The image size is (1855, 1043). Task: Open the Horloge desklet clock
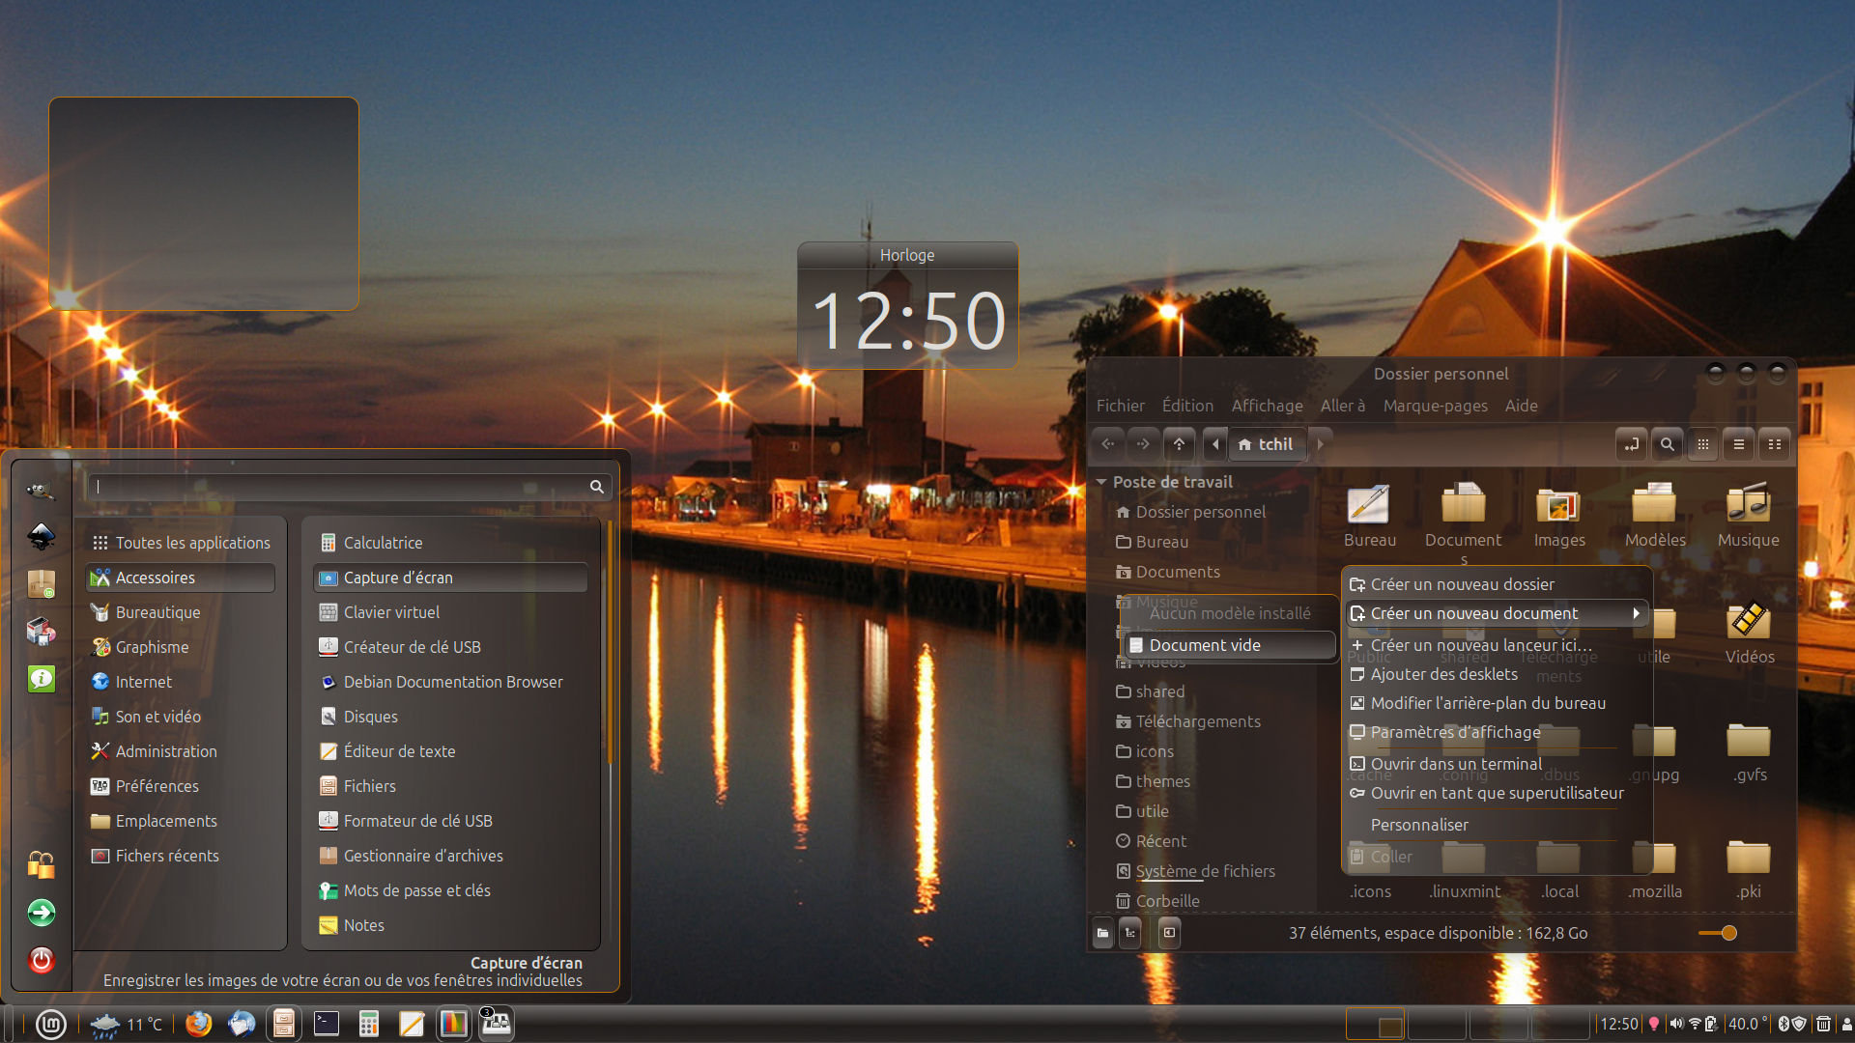(907, 305)
